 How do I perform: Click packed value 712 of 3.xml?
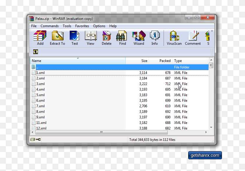(x=168, y=84)
